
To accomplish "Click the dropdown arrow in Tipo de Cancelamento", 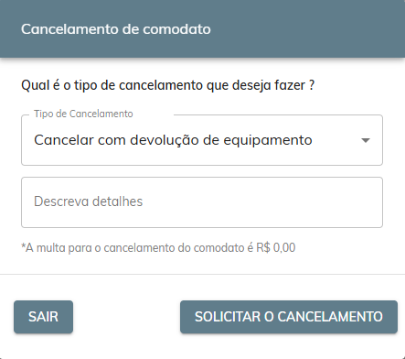I will pyautogui.click(x=365, y=140).
